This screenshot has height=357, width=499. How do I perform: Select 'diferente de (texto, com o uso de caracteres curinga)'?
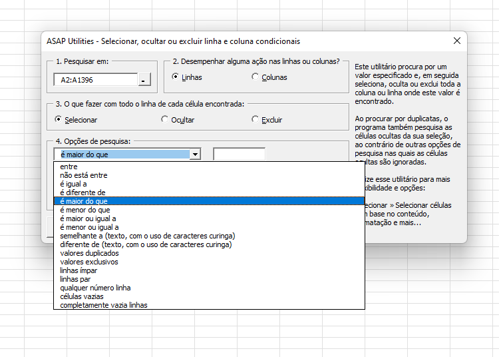tap(209, 244)
